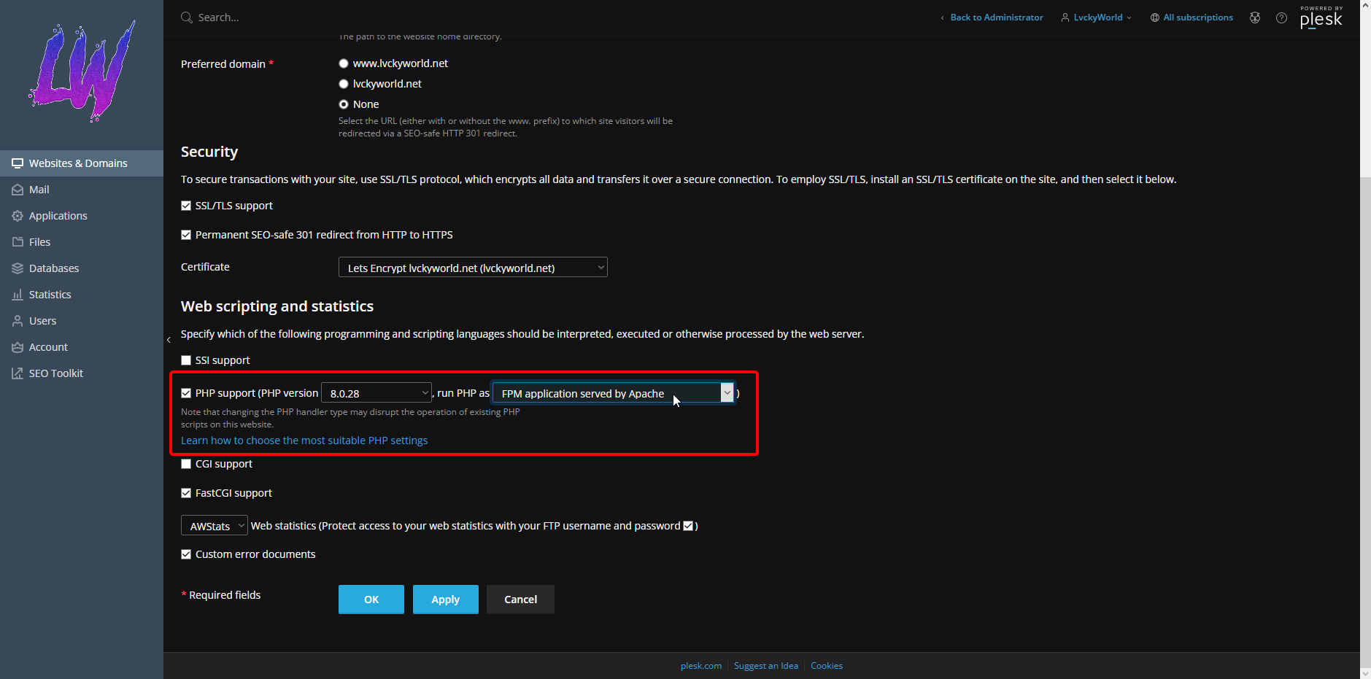Open the PHP settings help link
The height and width of the screenshot is (679, 1371).
304,441
